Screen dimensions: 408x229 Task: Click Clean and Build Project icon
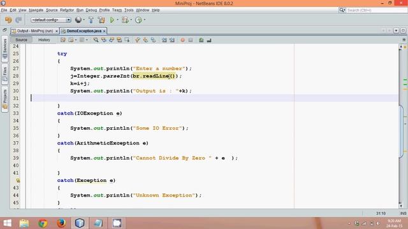click(101, 20)
